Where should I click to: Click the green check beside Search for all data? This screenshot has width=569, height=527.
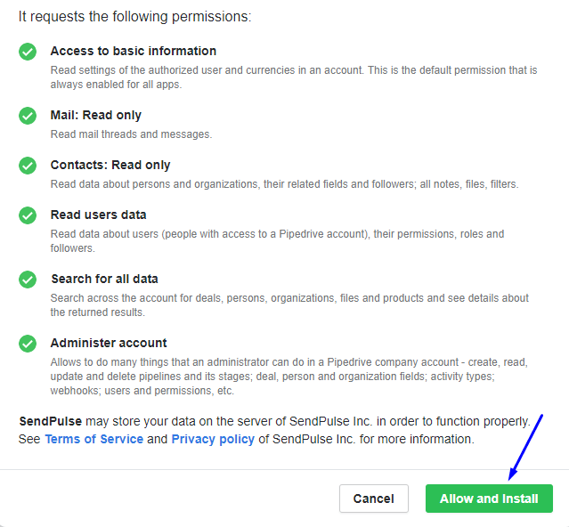click(x=28, y=280)
